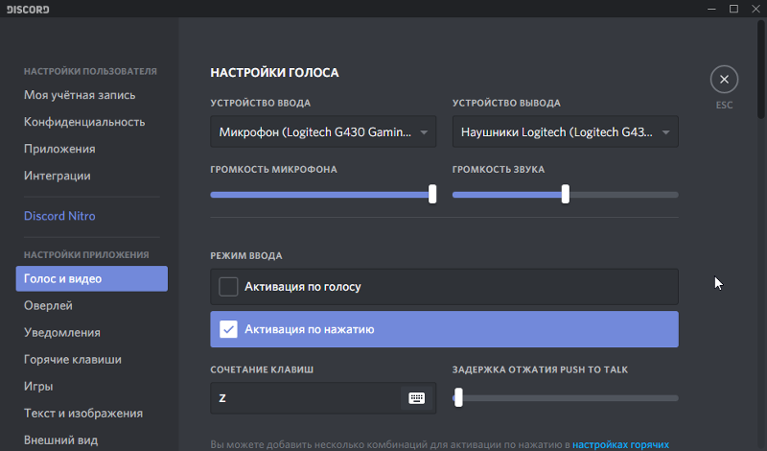The height and width of the screenshot is (451, 767).
Task: Click the Громкость звука slider handle
Action: click(x=566, y=195)
